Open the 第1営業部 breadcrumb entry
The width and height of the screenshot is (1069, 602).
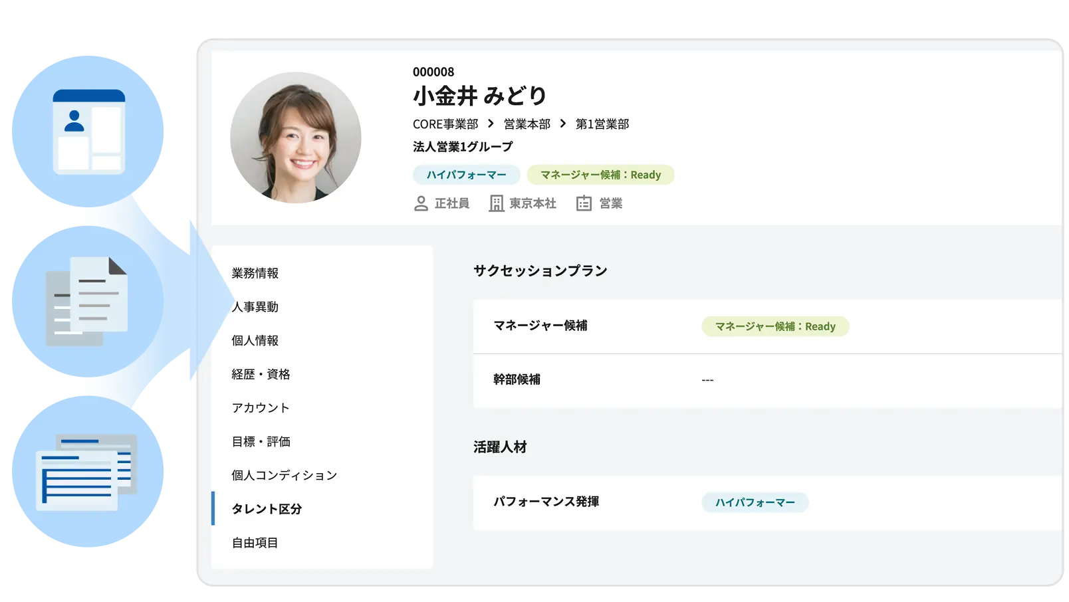tap(602, 124)
